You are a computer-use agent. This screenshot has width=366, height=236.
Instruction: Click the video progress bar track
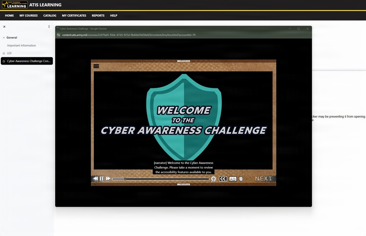click(x=161, y=179)
